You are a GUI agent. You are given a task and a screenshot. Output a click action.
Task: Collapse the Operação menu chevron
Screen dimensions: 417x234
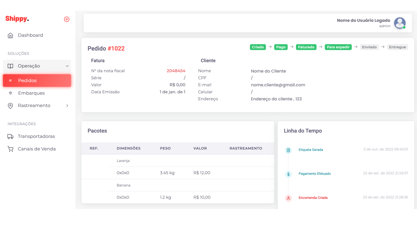tap(67, 66)
